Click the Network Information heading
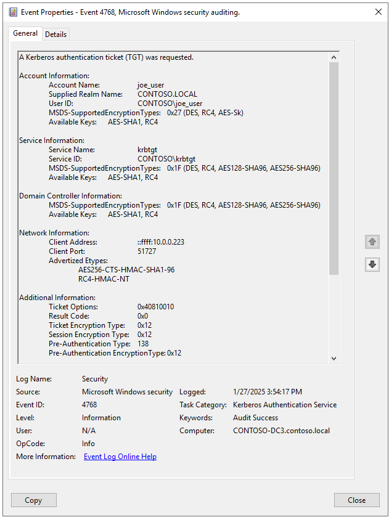 (x=54, y=233)
